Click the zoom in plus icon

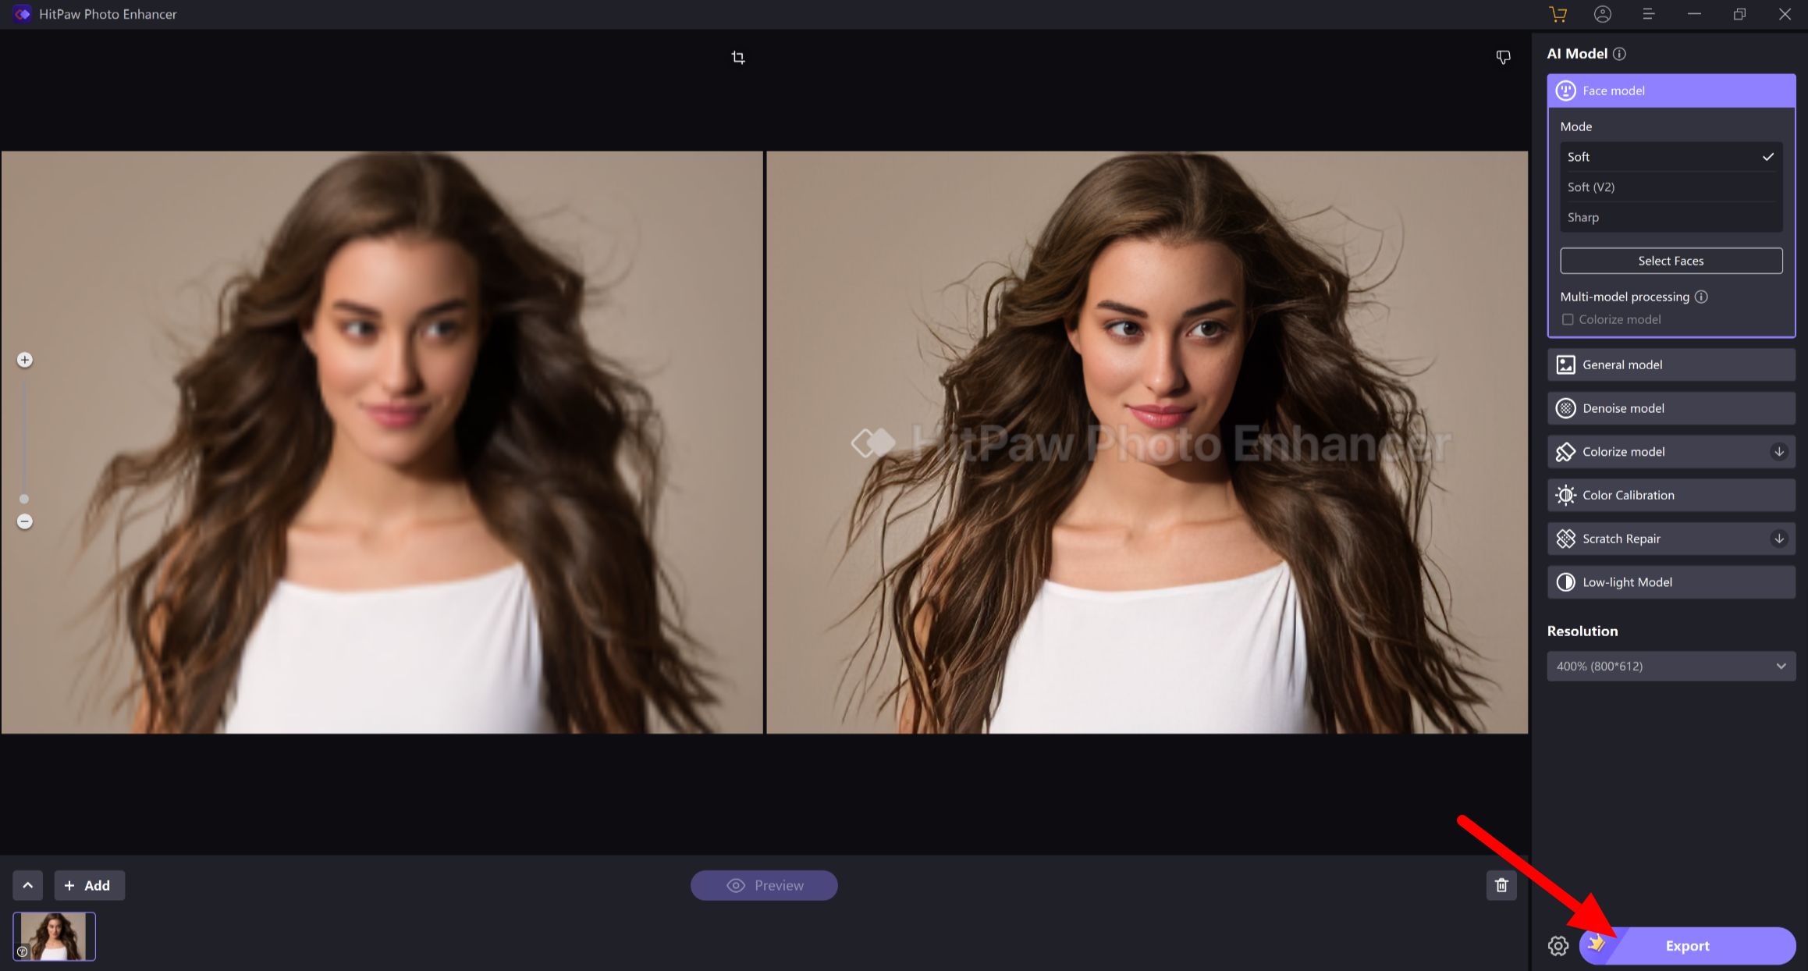click(25, 360)
